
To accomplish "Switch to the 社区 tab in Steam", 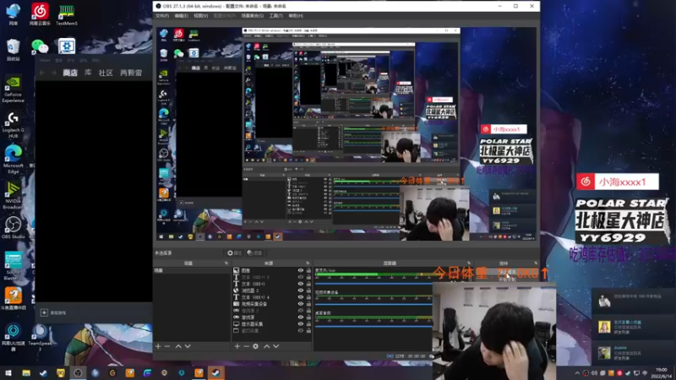I will (x=106, y=73).
